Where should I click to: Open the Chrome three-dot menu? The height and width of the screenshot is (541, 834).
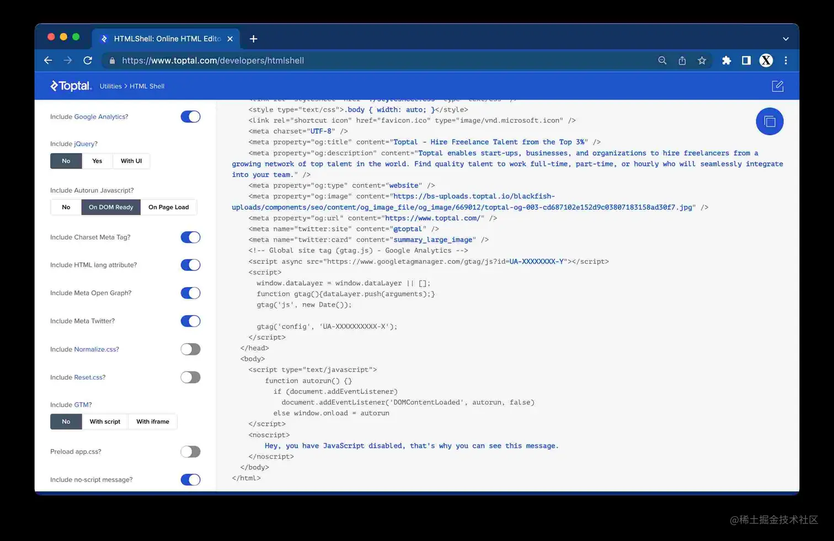[x=786, y=61]
